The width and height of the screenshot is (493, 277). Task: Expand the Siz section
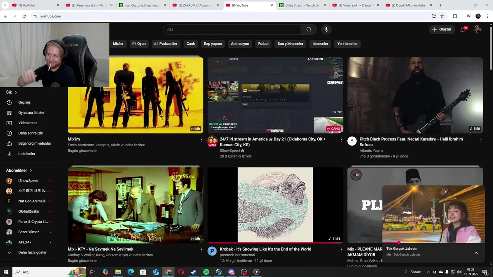(12, 92)
